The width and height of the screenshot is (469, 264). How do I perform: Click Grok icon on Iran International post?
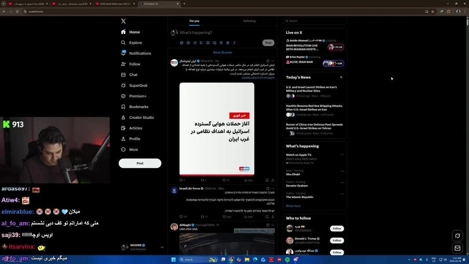coord(267,61)
